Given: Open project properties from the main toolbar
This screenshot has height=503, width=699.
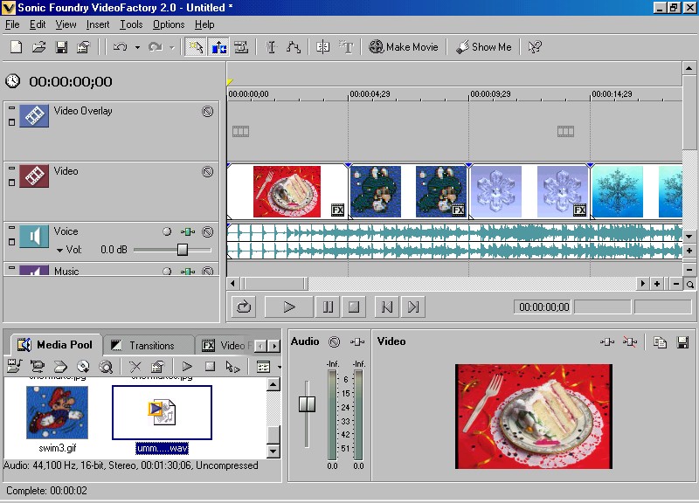Looking at the screenshot, I should coord(83,47).
